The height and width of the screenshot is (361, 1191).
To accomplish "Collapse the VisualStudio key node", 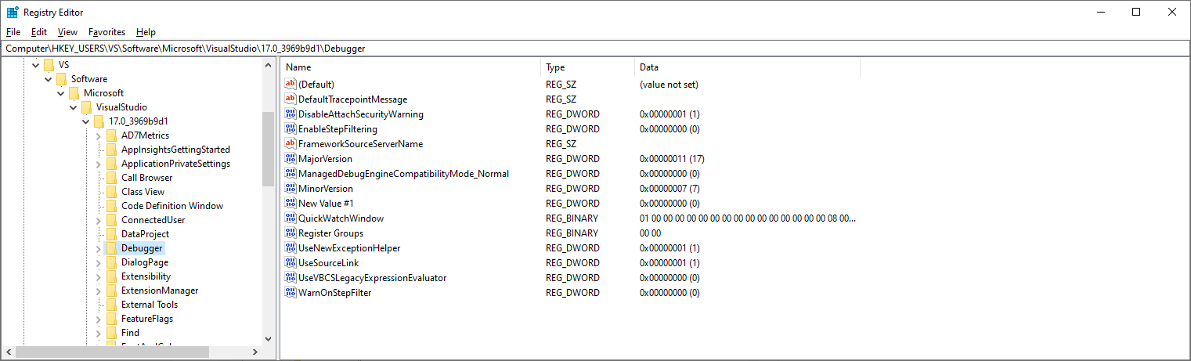I will [74, 107].
